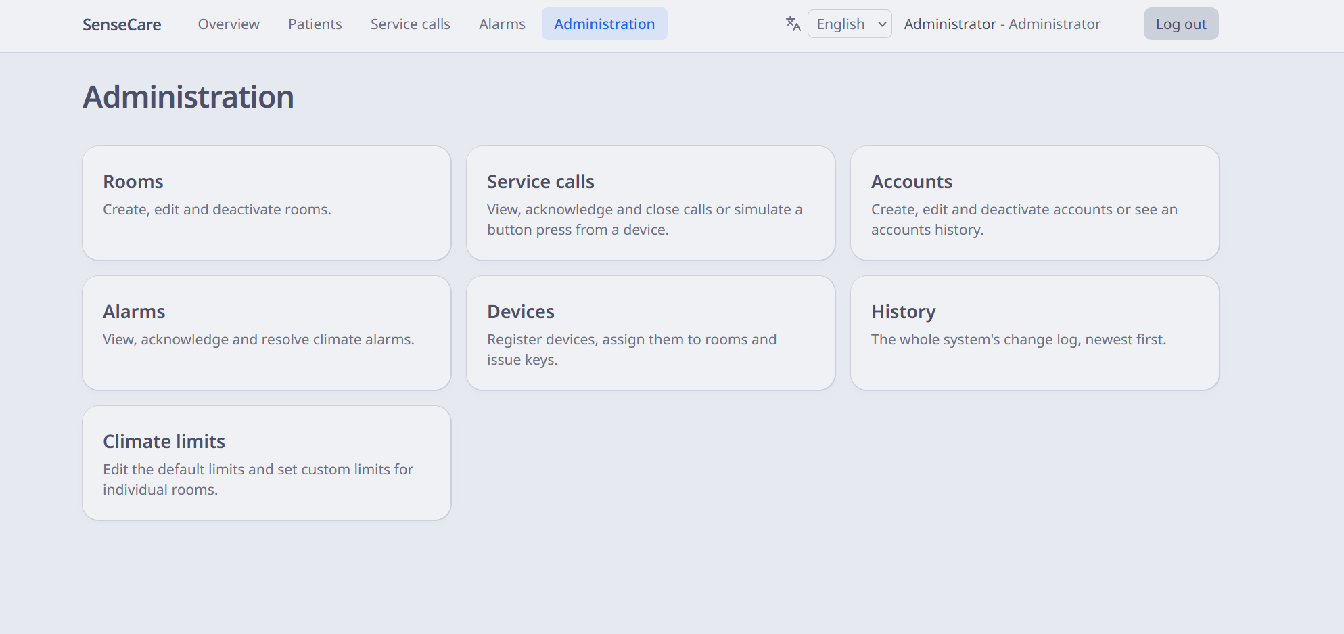Click the Log out button
Screen dimensions: 1344x634
[1181, 24]
